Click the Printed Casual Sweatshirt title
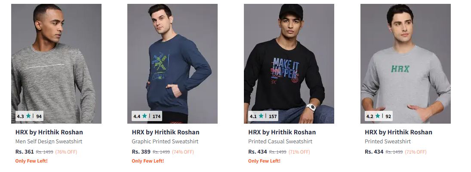Screen dimensions: 471x172 coord(280,142)
